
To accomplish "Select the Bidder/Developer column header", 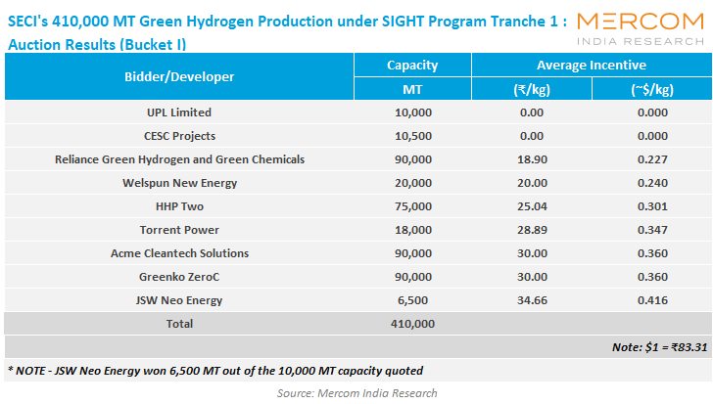I will [x=179, y=76].
